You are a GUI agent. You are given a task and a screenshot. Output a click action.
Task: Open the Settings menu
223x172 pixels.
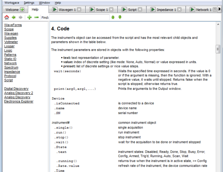coord(29,3)
